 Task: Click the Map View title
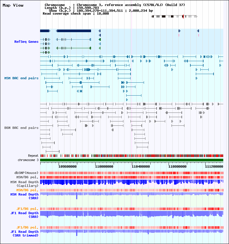[x=13, y=5]
